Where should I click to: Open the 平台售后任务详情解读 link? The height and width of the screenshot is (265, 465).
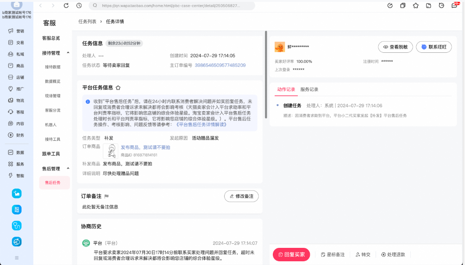(201, 124)
